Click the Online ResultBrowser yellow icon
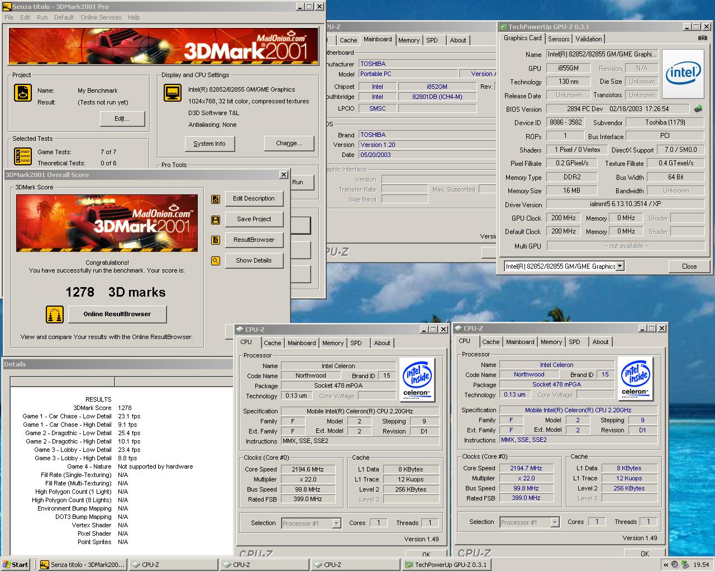 55,314
